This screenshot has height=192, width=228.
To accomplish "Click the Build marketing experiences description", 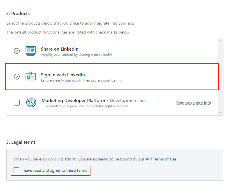I will coord(85,106).
